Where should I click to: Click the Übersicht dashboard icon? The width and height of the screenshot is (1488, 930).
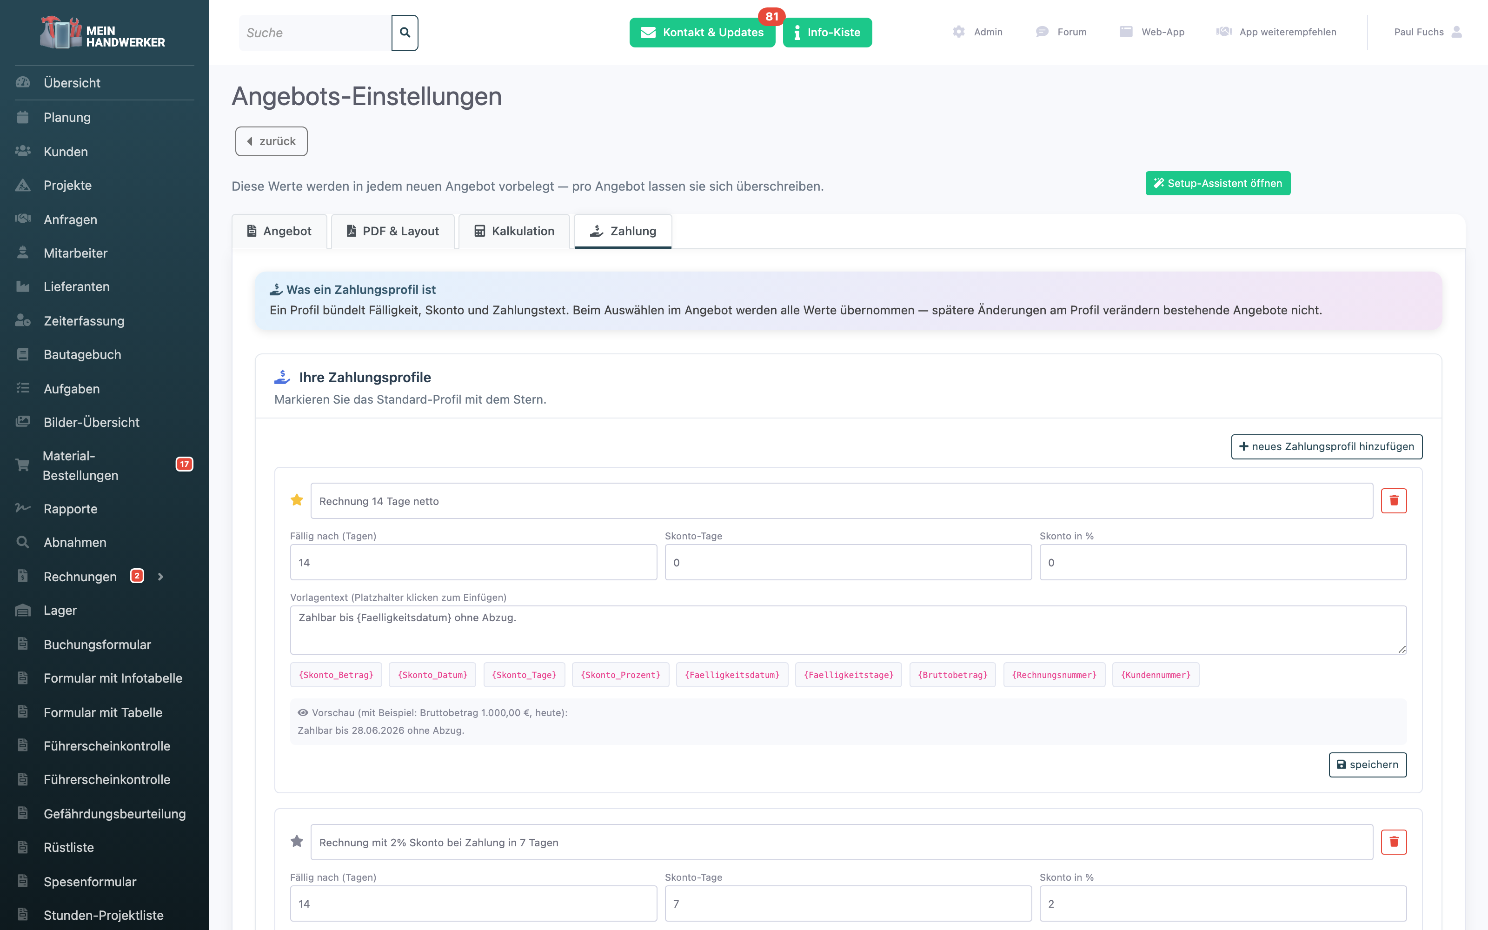pyautogui.click(x=23, y=82)
